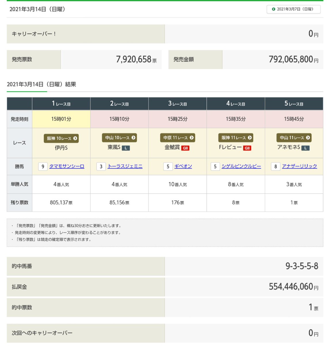Image resolution: width=330 pixels, height=346 pixels.
Task: Go to previous date 2021年3月7日
Action: click(x=293, y=9)
